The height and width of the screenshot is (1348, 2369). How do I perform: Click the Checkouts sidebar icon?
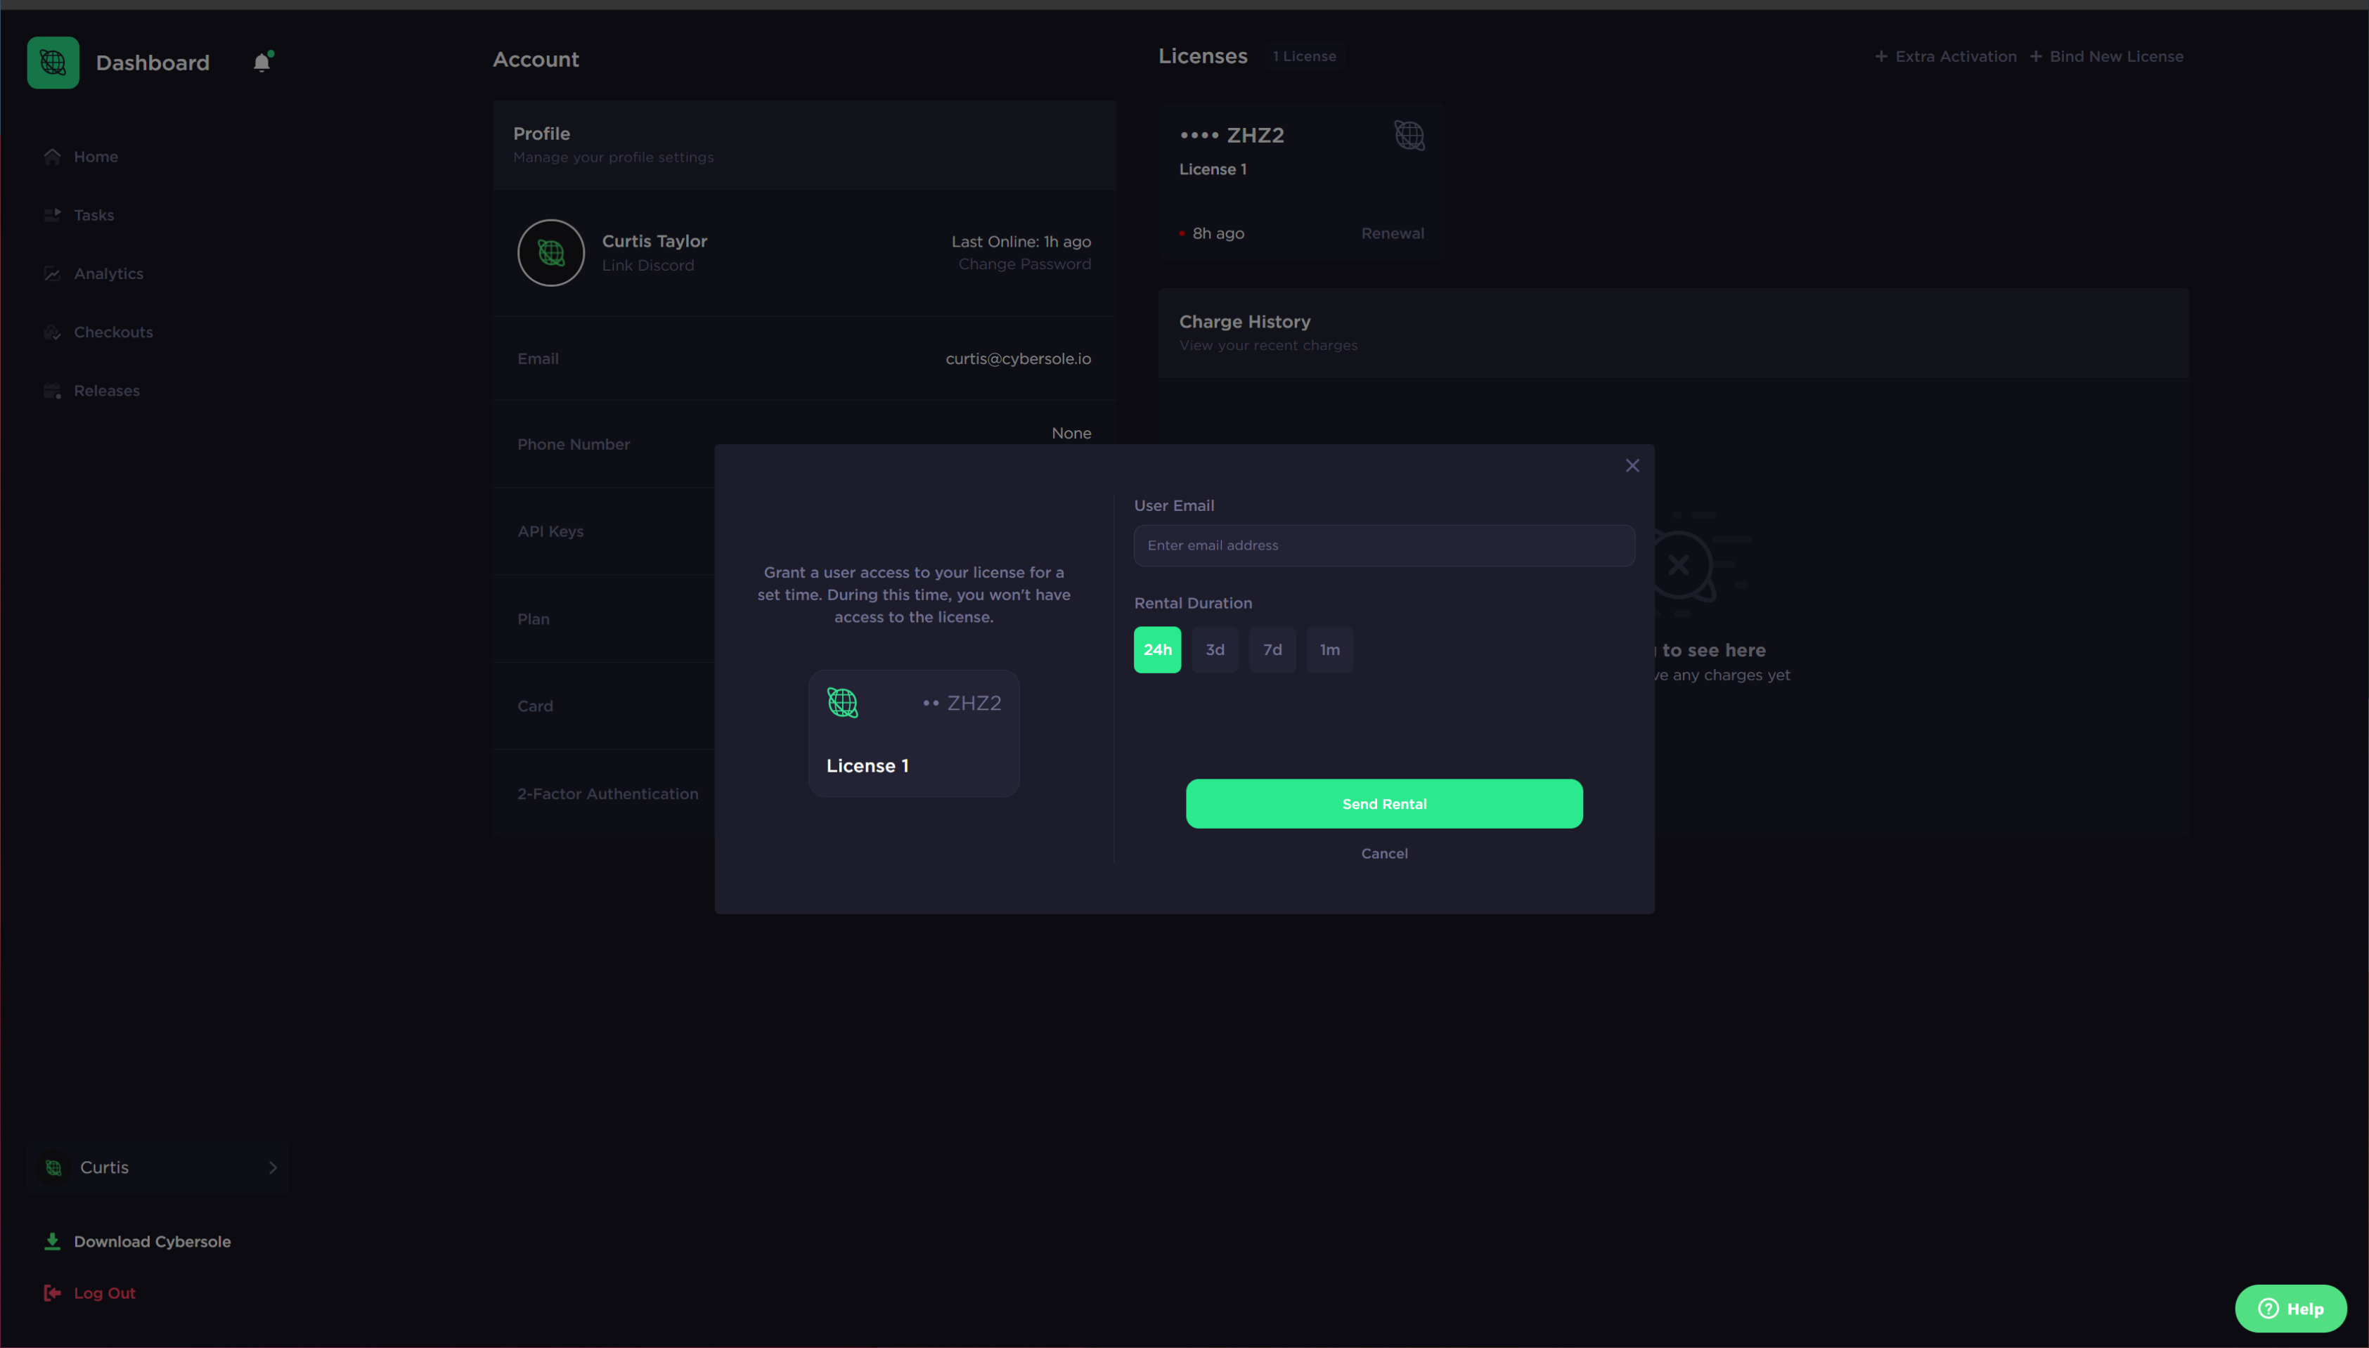coord(52,332)
